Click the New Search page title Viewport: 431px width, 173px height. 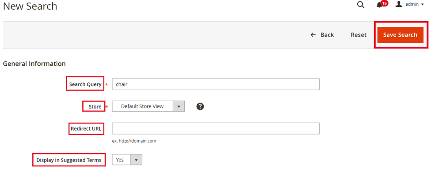click(30, 6)
